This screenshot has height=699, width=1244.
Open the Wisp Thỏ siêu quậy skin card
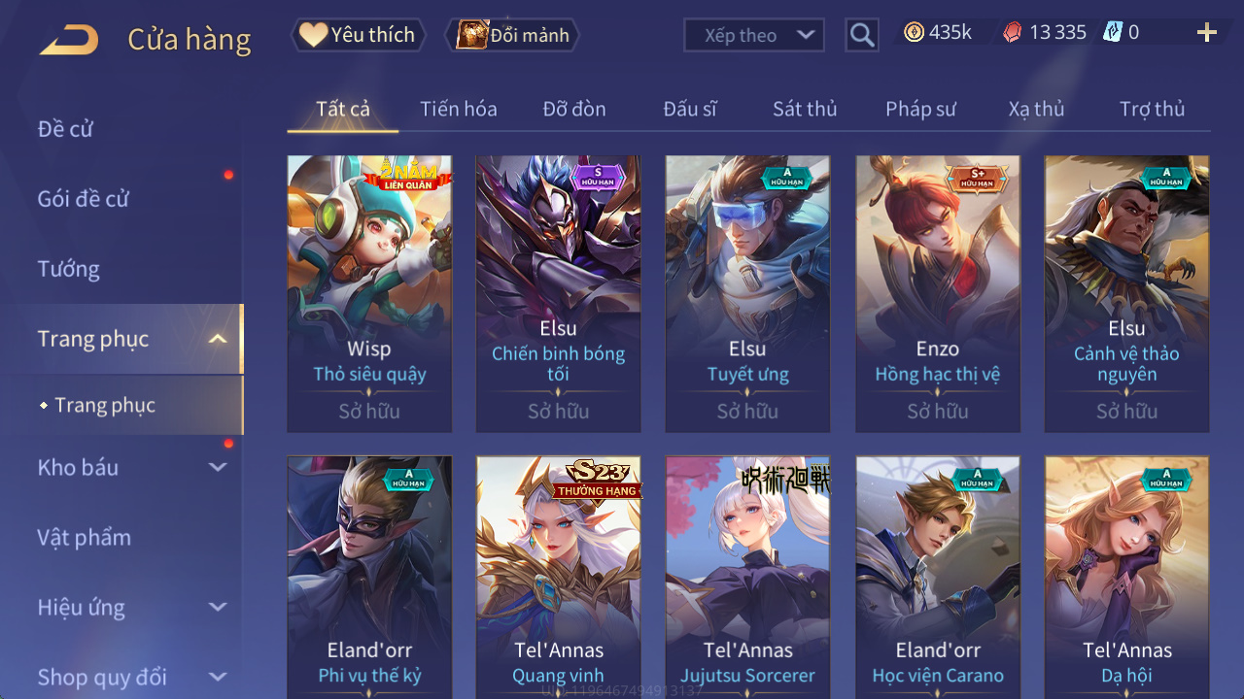(369, 293)
